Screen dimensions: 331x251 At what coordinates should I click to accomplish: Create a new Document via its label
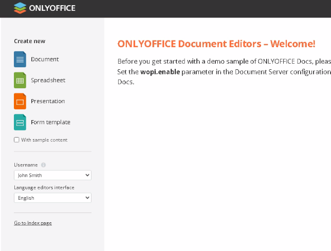tap(45, 59)
